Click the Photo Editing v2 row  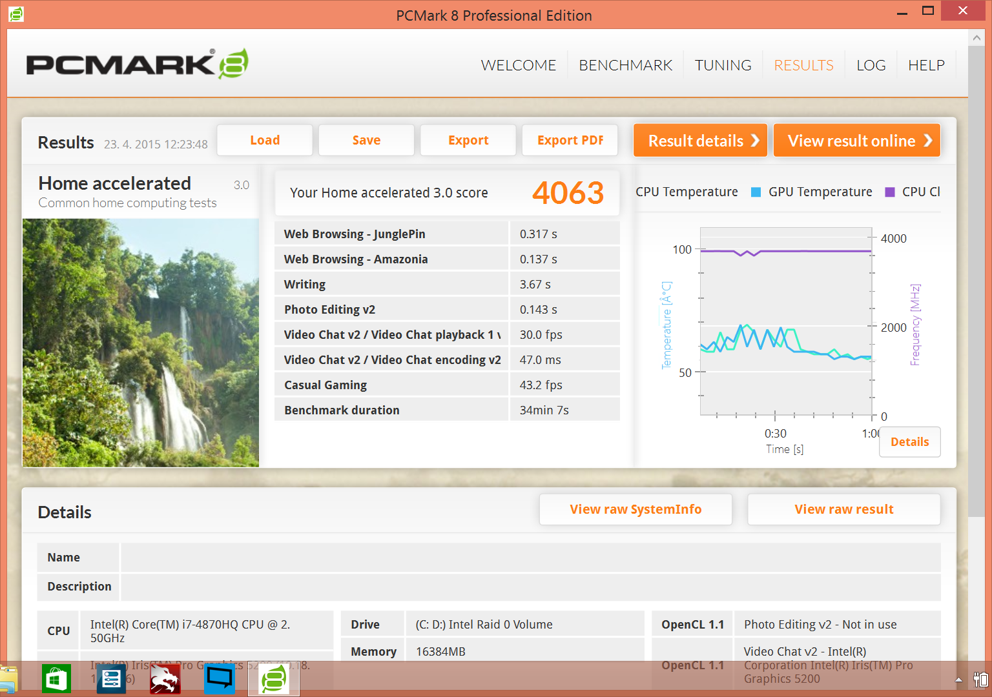coord(447,309)
